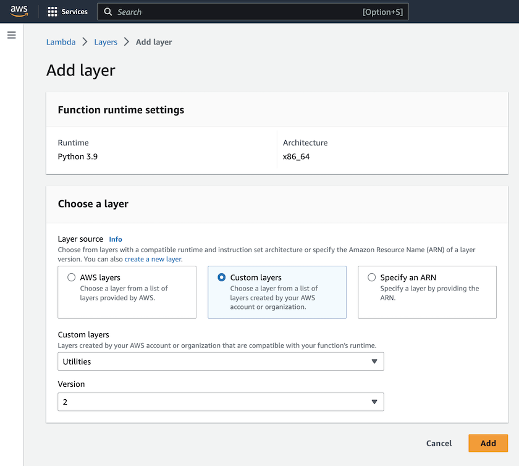Choose the Specify an ARN option
Screen dimensions: 519x466
(372, 277)
